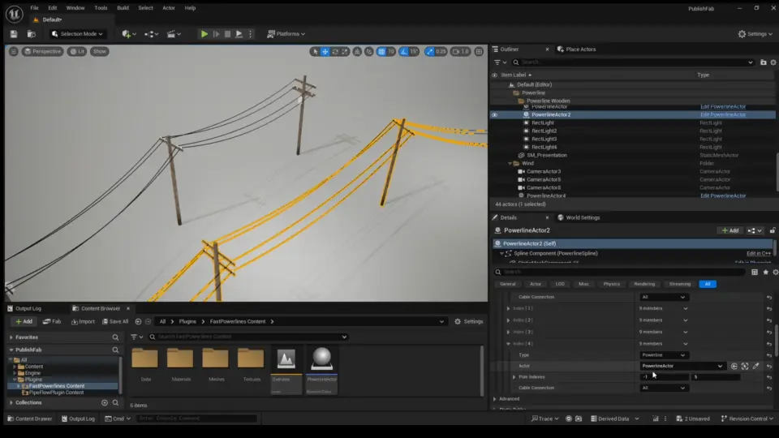The height and width of the screenshot is (438, 779).
Task: Open the Selection Mode dropdown
Action: pos(78,34)
